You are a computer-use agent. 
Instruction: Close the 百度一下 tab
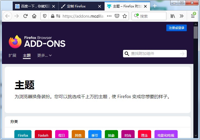54,6
